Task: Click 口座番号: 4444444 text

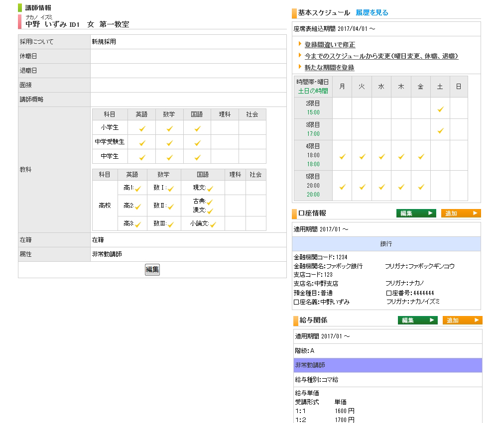Action: (x=410, y=293)
